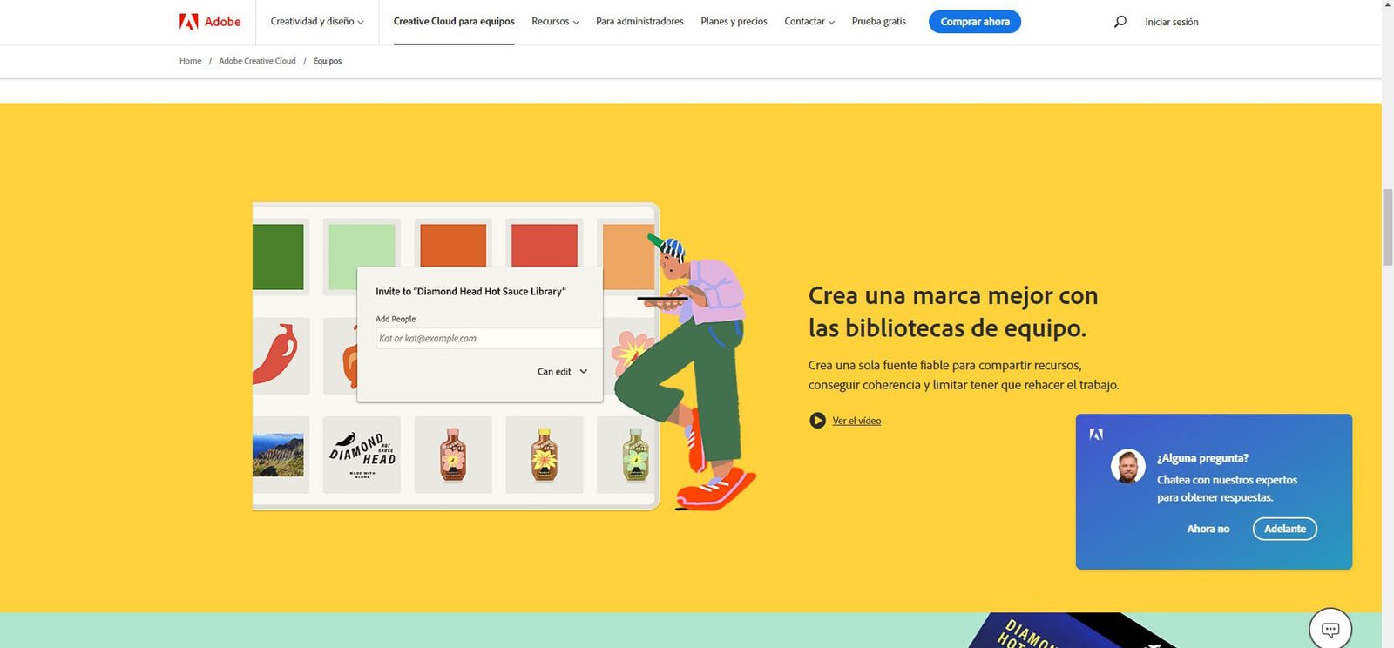Open the Adobe Creative Cloud breadcrumb link
The image size is (1394, 648).
(257, 61)
